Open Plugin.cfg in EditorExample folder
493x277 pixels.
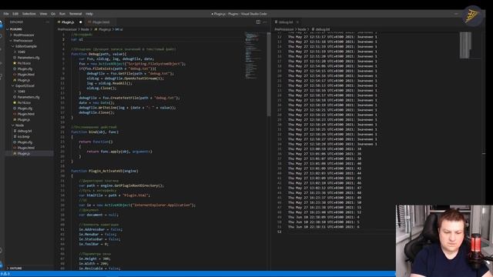pyautogui.click(x=25, y=68)
